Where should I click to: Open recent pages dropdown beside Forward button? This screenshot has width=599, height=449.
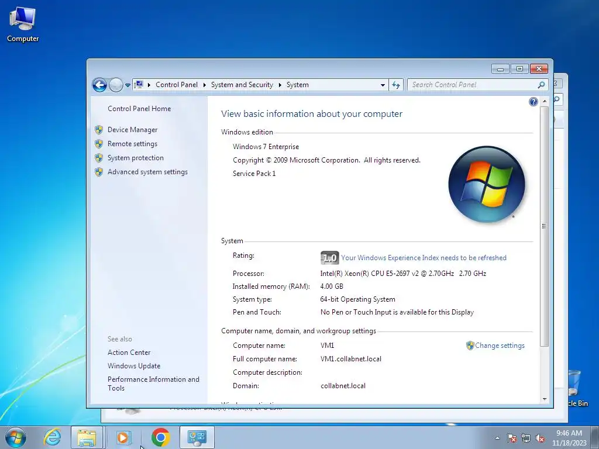(x=128, y=85)
